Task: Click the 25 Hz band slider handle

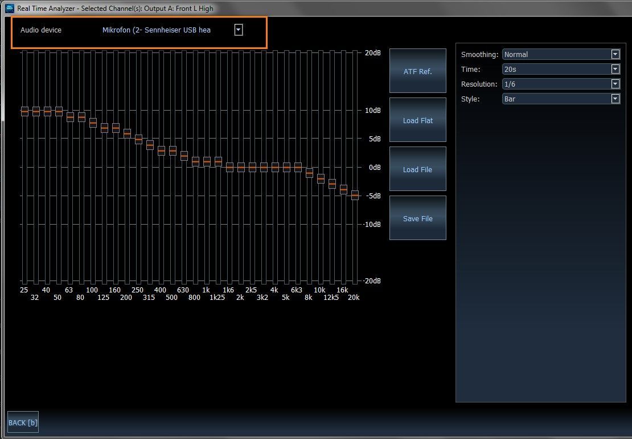Action: tap(24, 112)
